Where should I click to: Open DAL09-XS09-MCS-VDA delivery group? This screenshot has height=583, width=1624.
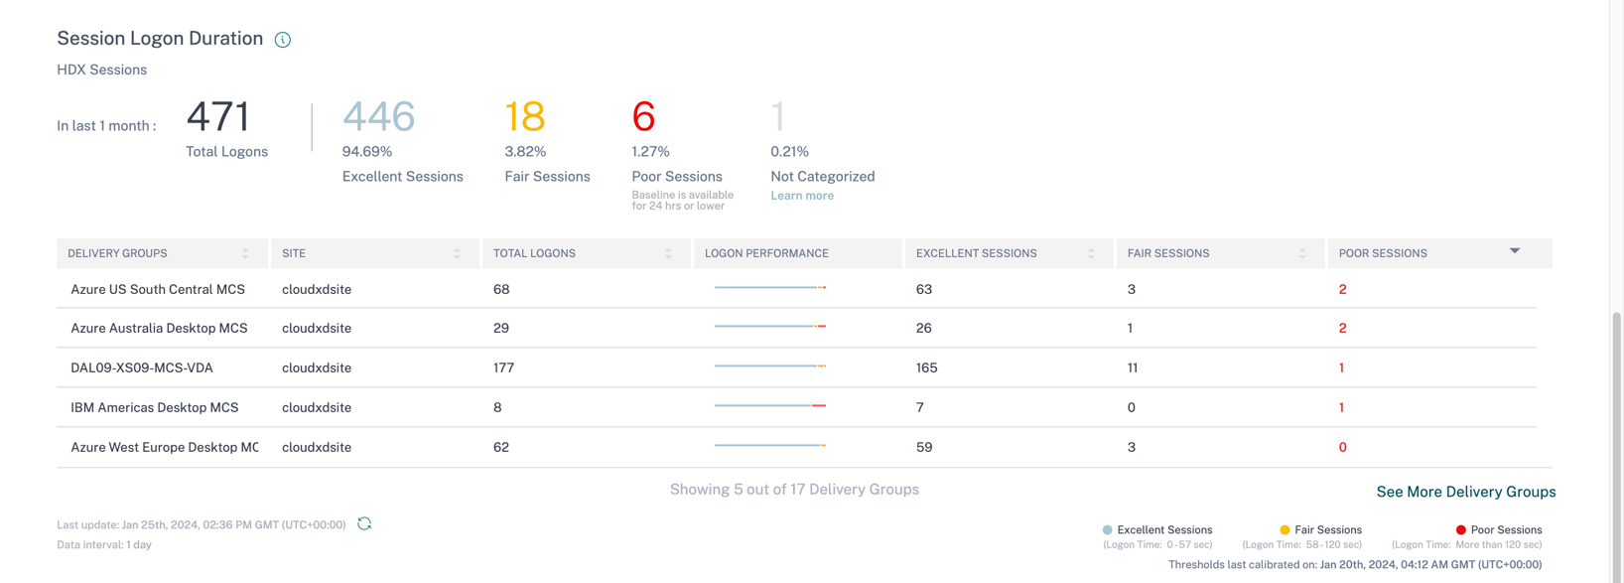click(x=142, y=368)
